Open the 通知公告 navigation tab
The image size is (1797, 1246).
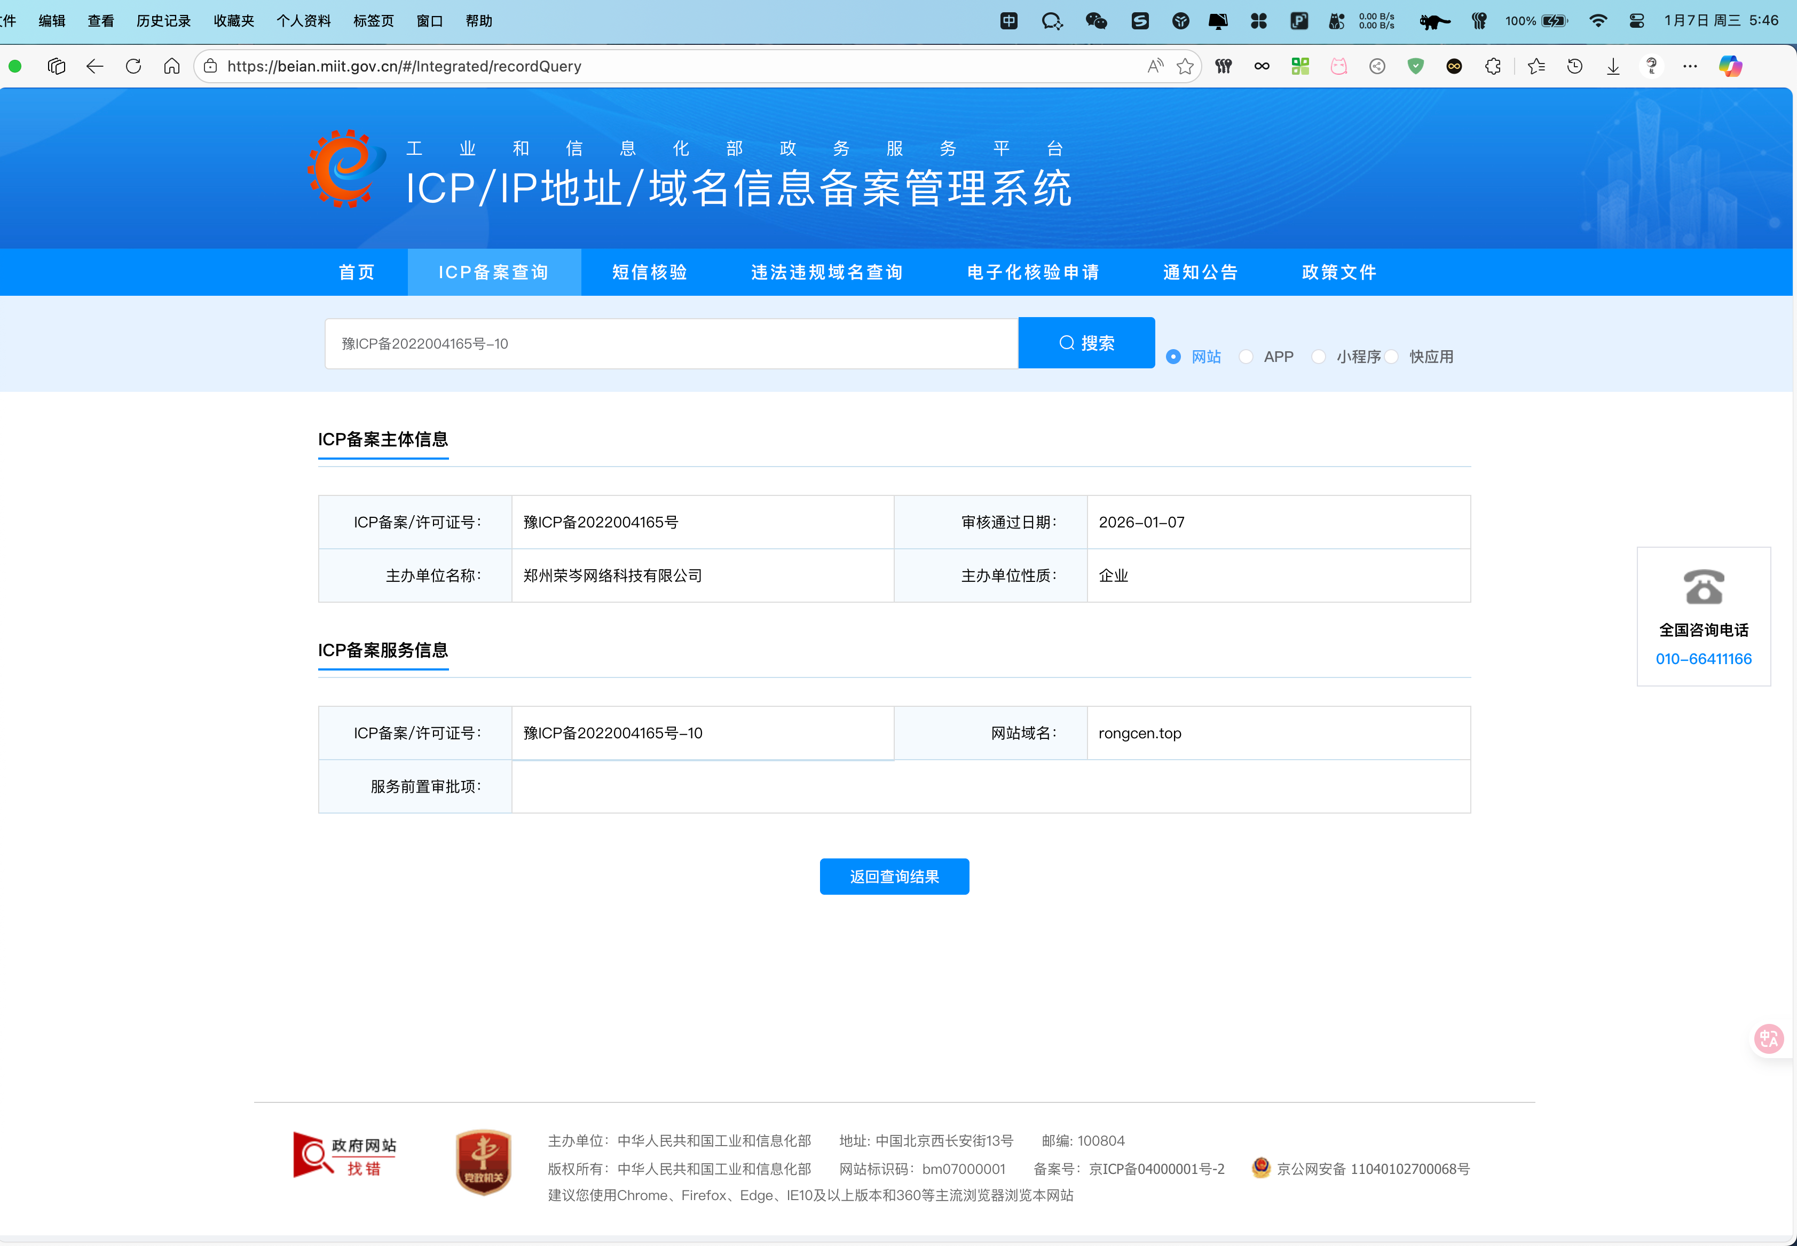click(1201, 272)
